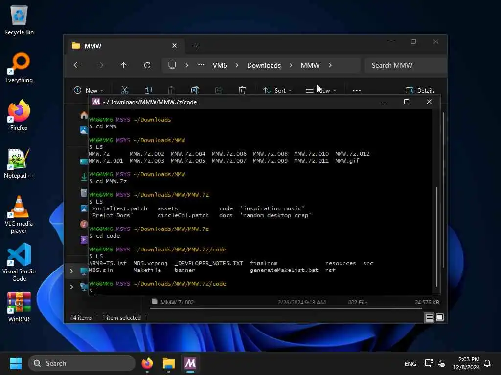
Task: Click the '14 items' status bar text
Action: pyautogui.click(x=81, y=317)
